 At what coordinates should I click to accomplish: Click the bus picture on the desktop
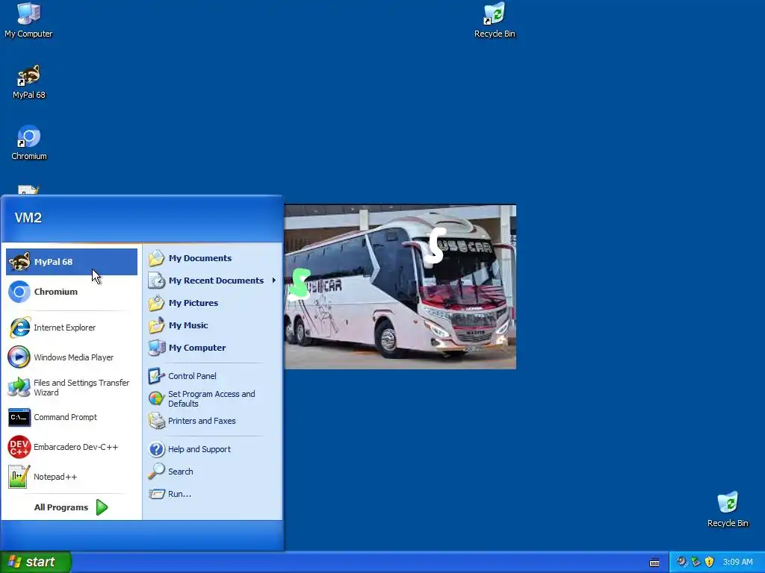coord(400,287)
